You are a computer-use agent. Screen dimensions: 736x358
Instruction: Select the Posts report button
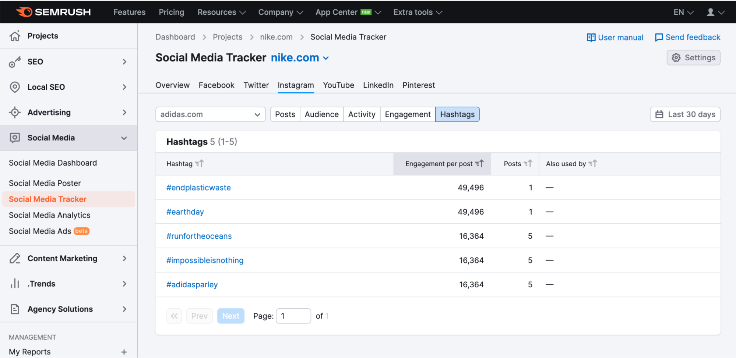pyautogui.click(x=285, y=114)
